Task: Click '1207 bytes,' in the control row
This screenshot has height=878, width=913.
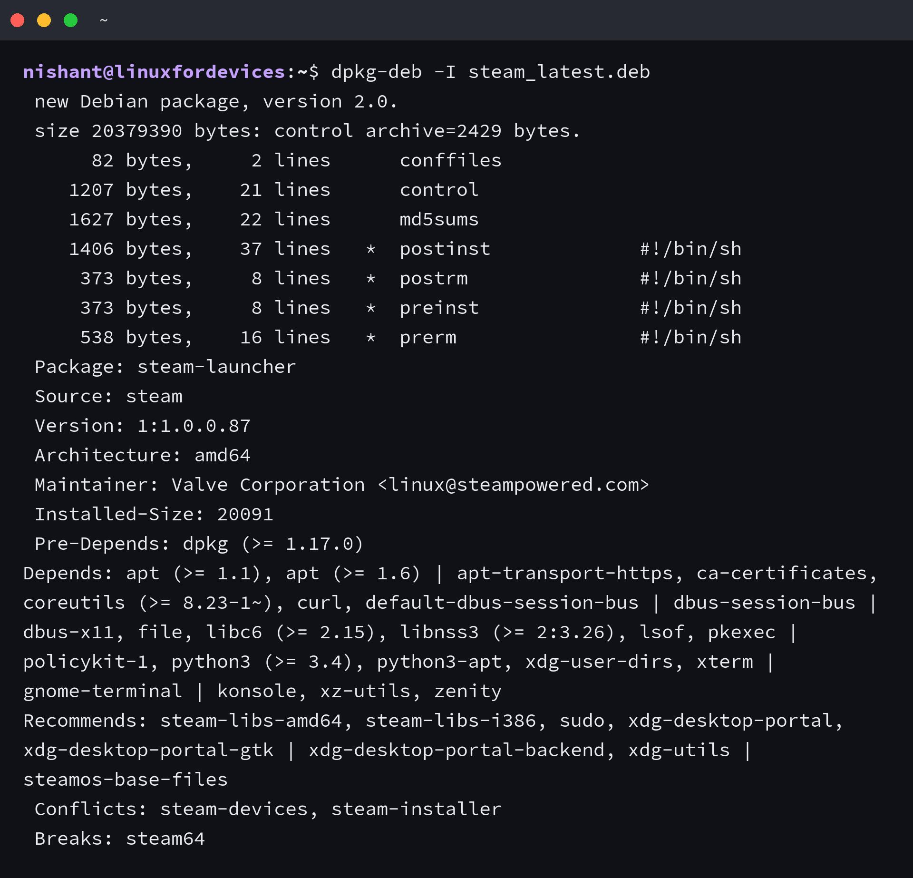Action: (x=131, y=190)
